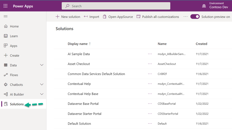Click the Flows connector icon

pos(6,75)
